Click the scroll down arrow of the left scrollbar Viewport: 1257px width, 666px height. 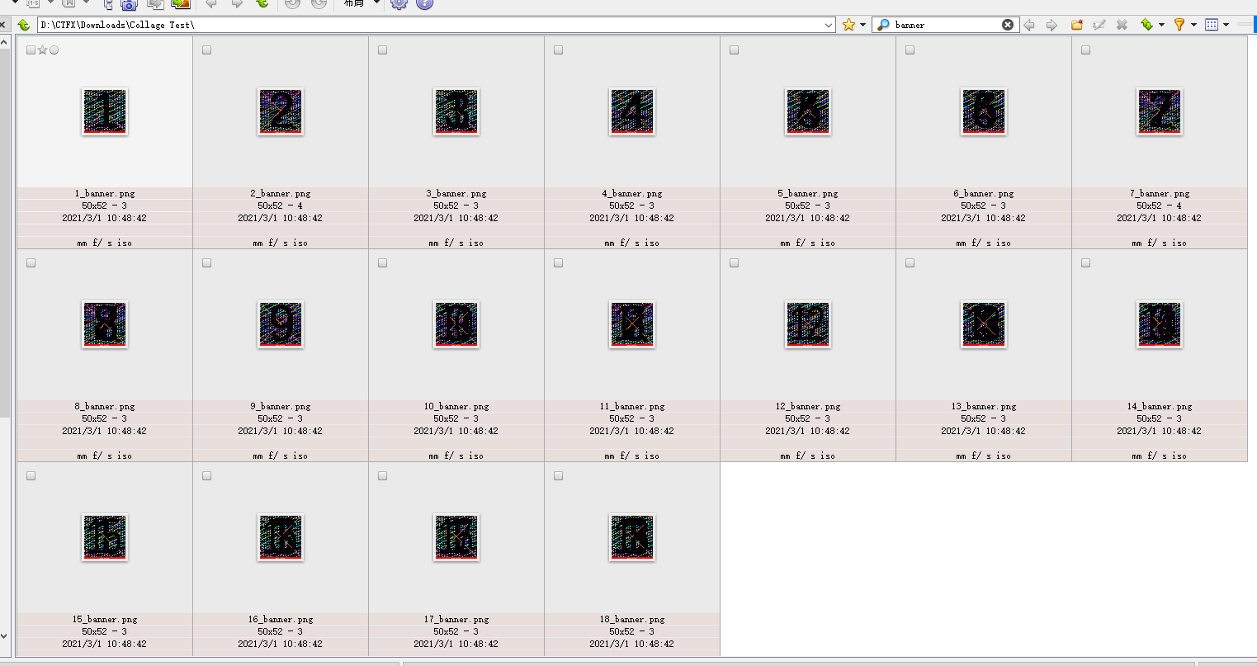point(4,635)
